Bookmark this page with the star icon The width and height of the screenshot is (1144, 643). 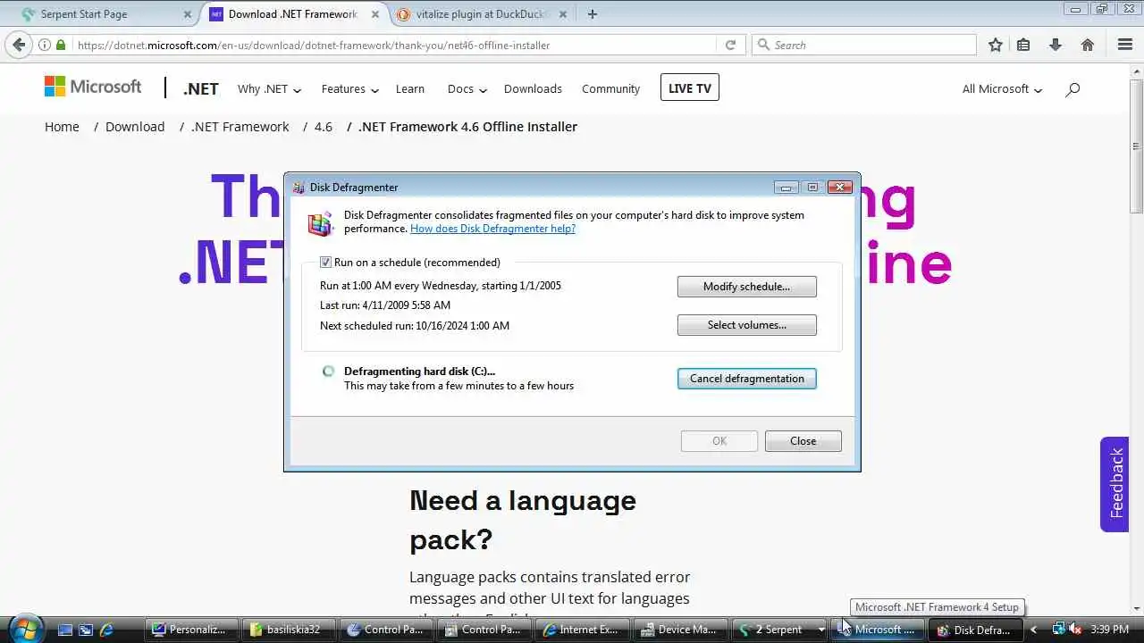coord(995,45)
